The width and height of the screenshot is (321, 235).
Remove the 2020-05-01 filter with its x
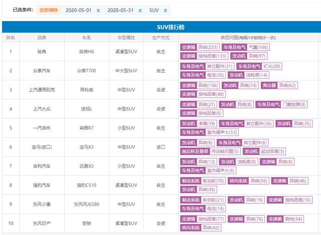pyautogui.click(x=98, y=11)
